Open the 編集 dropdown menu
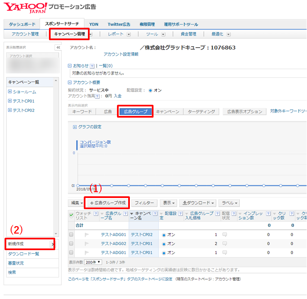Viewport: 307px width, 299px height. [x=77, y=203]
